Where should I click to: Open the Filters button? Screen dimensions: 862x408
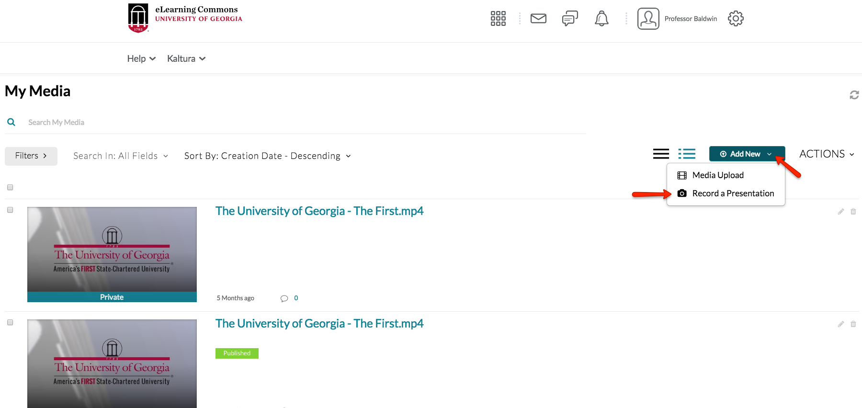(x=31, y=156)
